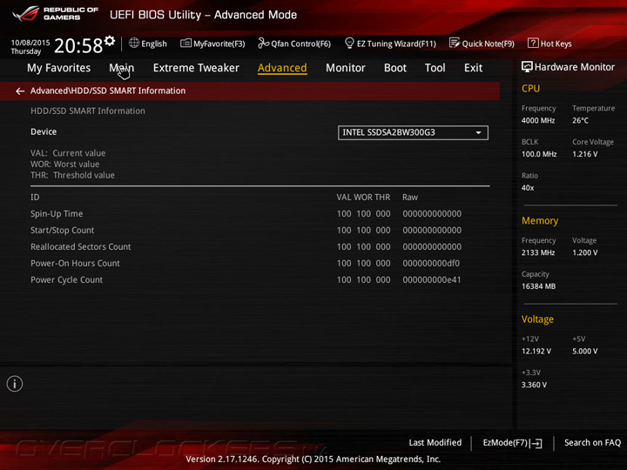Screen dimensions: 627x470
Task: Click the +5V reading 5.000 V
Action: pos(584,352)
